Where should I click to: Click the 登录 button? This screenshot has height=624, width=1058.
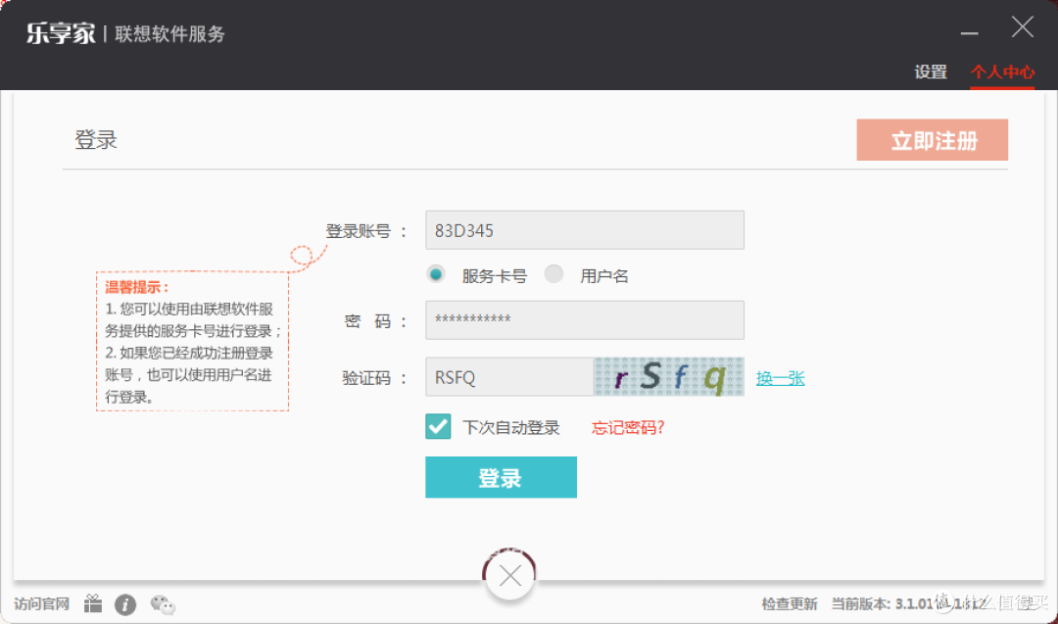501,477
